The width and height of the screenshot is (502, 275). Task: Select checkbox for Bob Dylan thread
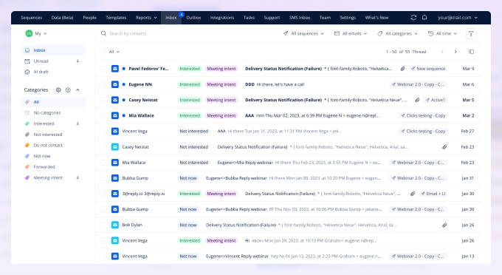coord(103,225)
